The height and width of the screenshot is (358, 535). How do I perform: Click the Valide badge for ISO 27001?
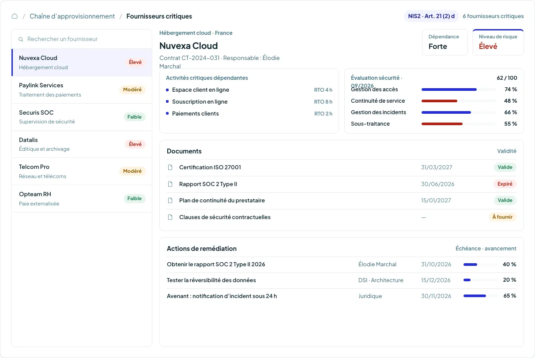click(x=505, y=168)
